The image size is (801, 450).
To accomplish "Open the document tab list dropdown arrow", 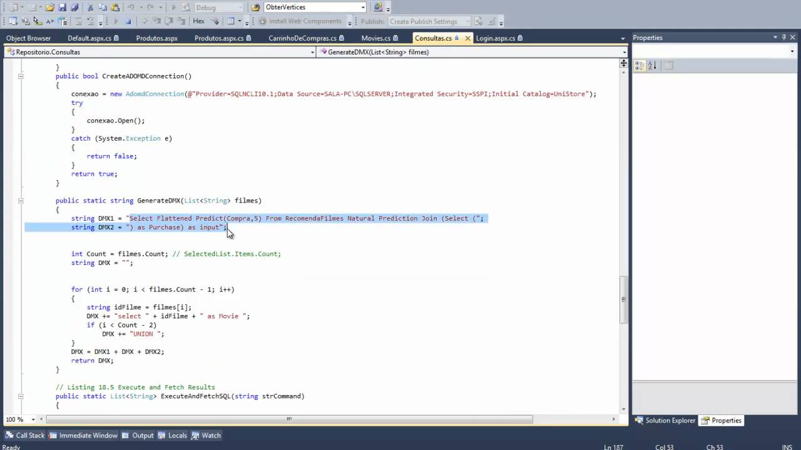I will click(624, 38).
